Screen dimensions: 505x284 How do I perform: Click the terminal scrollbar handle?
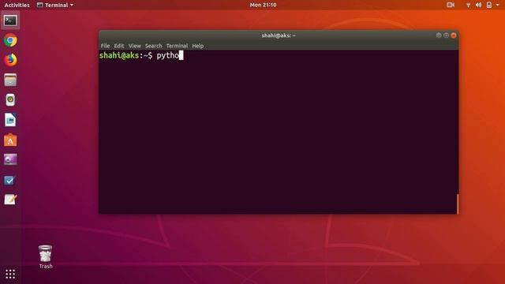pyautogui.click(x=458, y=204)
